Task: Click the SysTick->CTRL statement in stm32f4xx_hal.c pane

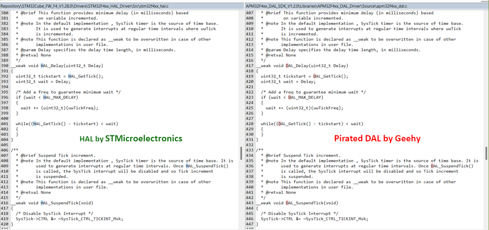Action: pyautogui.click(x=70, y=219)
